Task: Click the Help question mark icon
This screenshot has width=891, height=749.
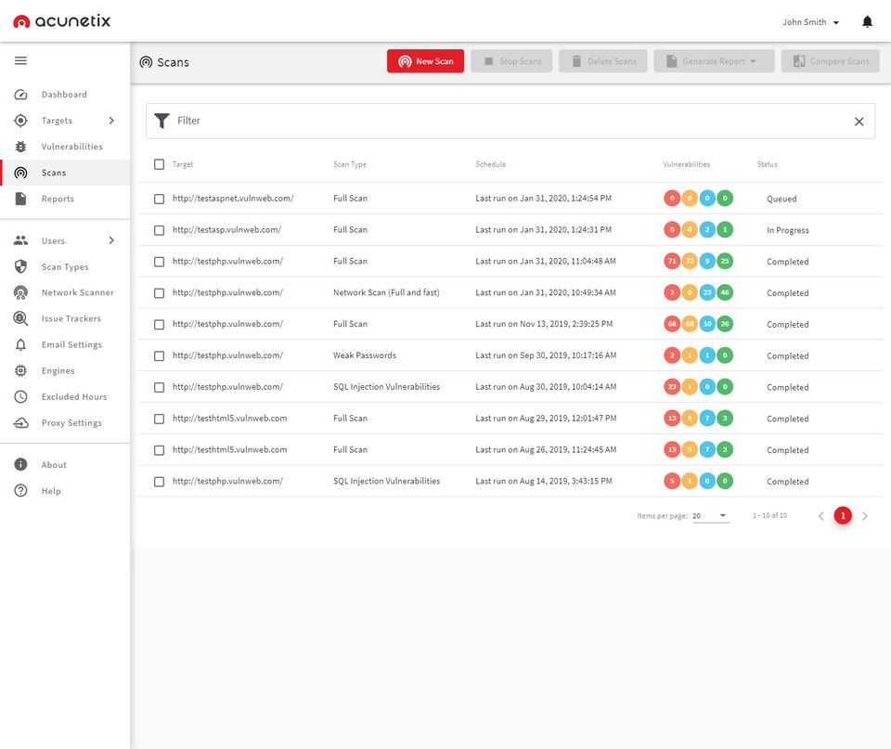Action: click(20, 491)
